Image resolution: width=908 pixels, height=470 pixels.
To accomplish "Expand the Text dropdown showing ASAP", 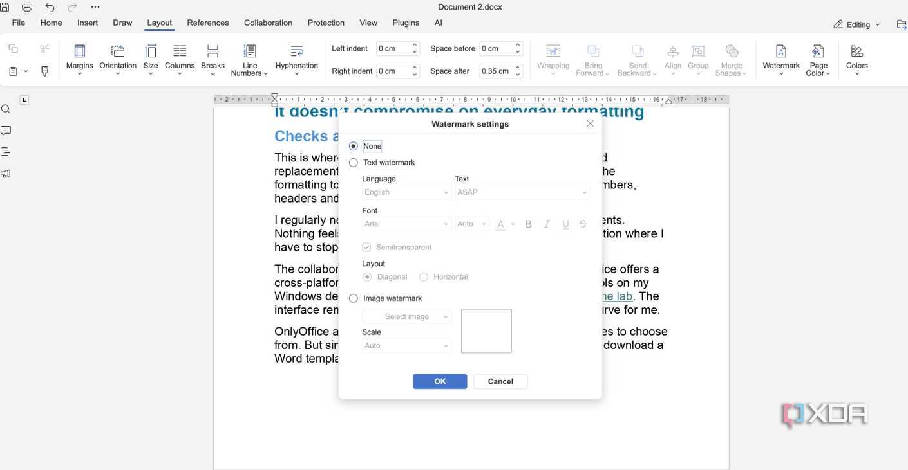I will (522, 192).
